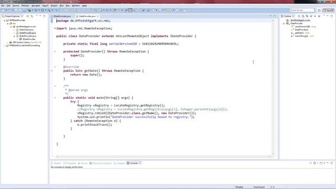The width and height of the screenshot is (336, 189).
Task: Click the green Run button in toolbar
Action: (43, 10)
